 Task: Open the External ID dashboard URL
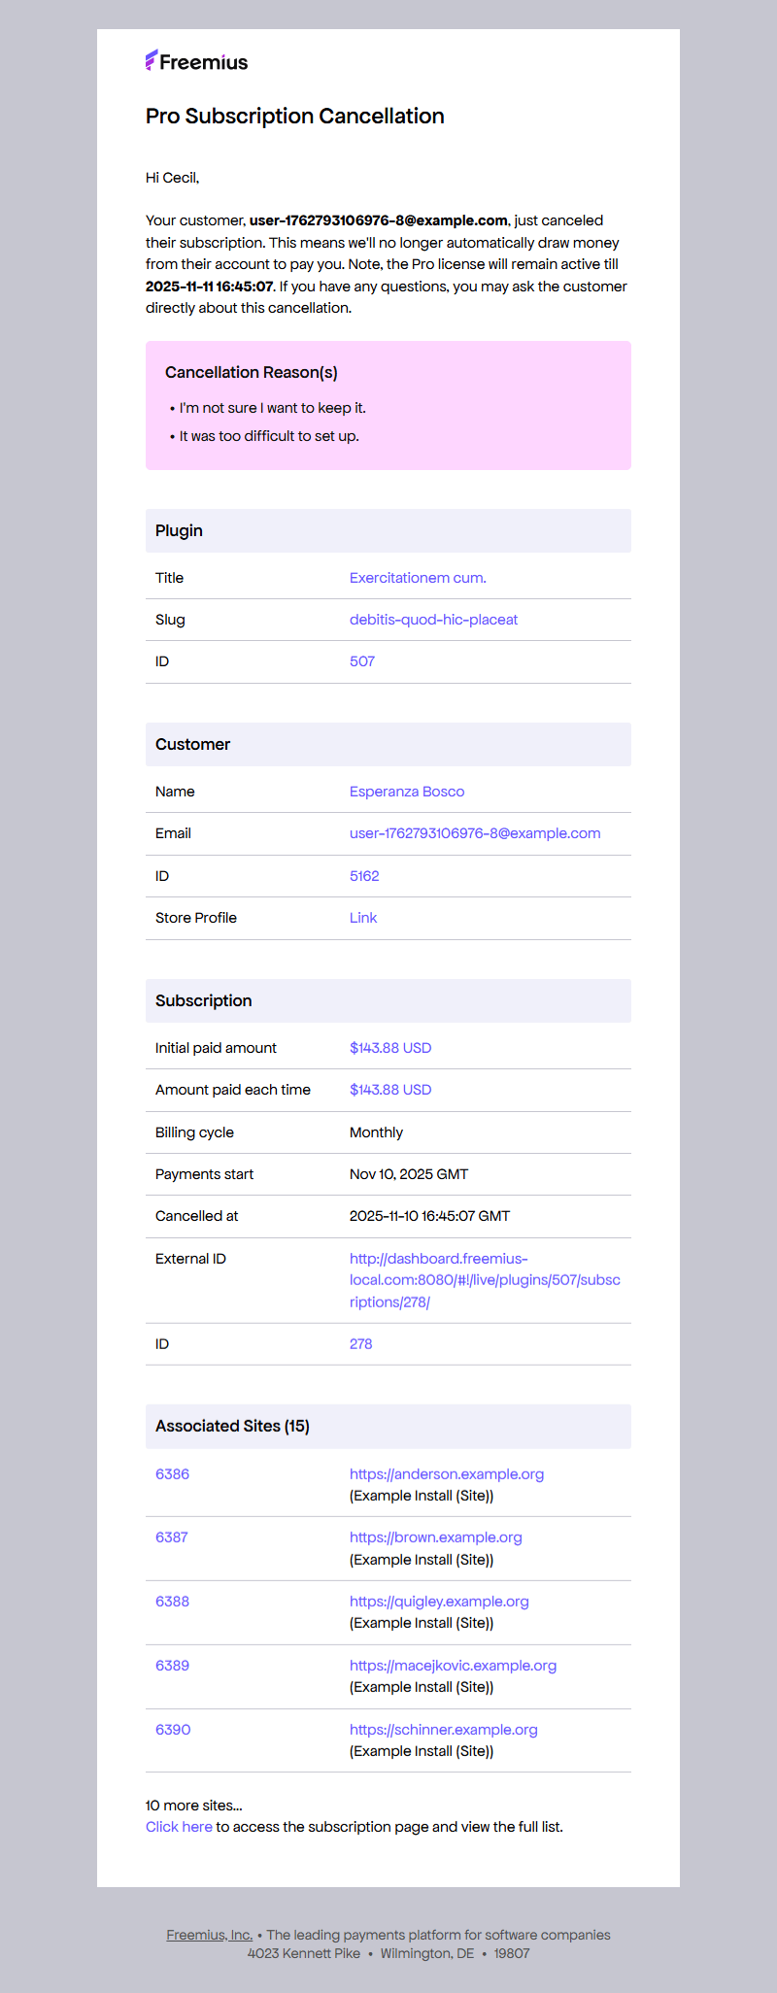tap(485, 1280)
